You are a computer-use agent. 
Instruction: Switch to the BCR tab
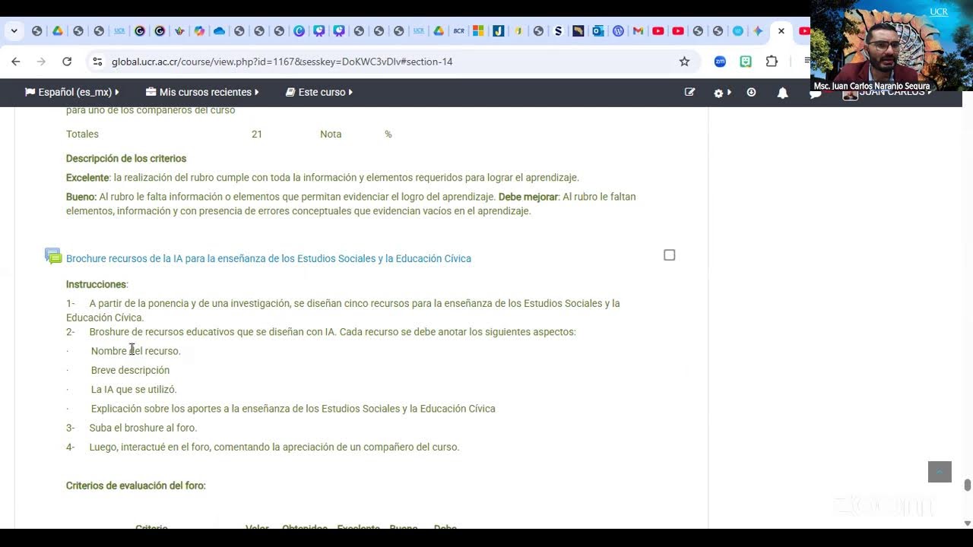[x=458, y=31]
